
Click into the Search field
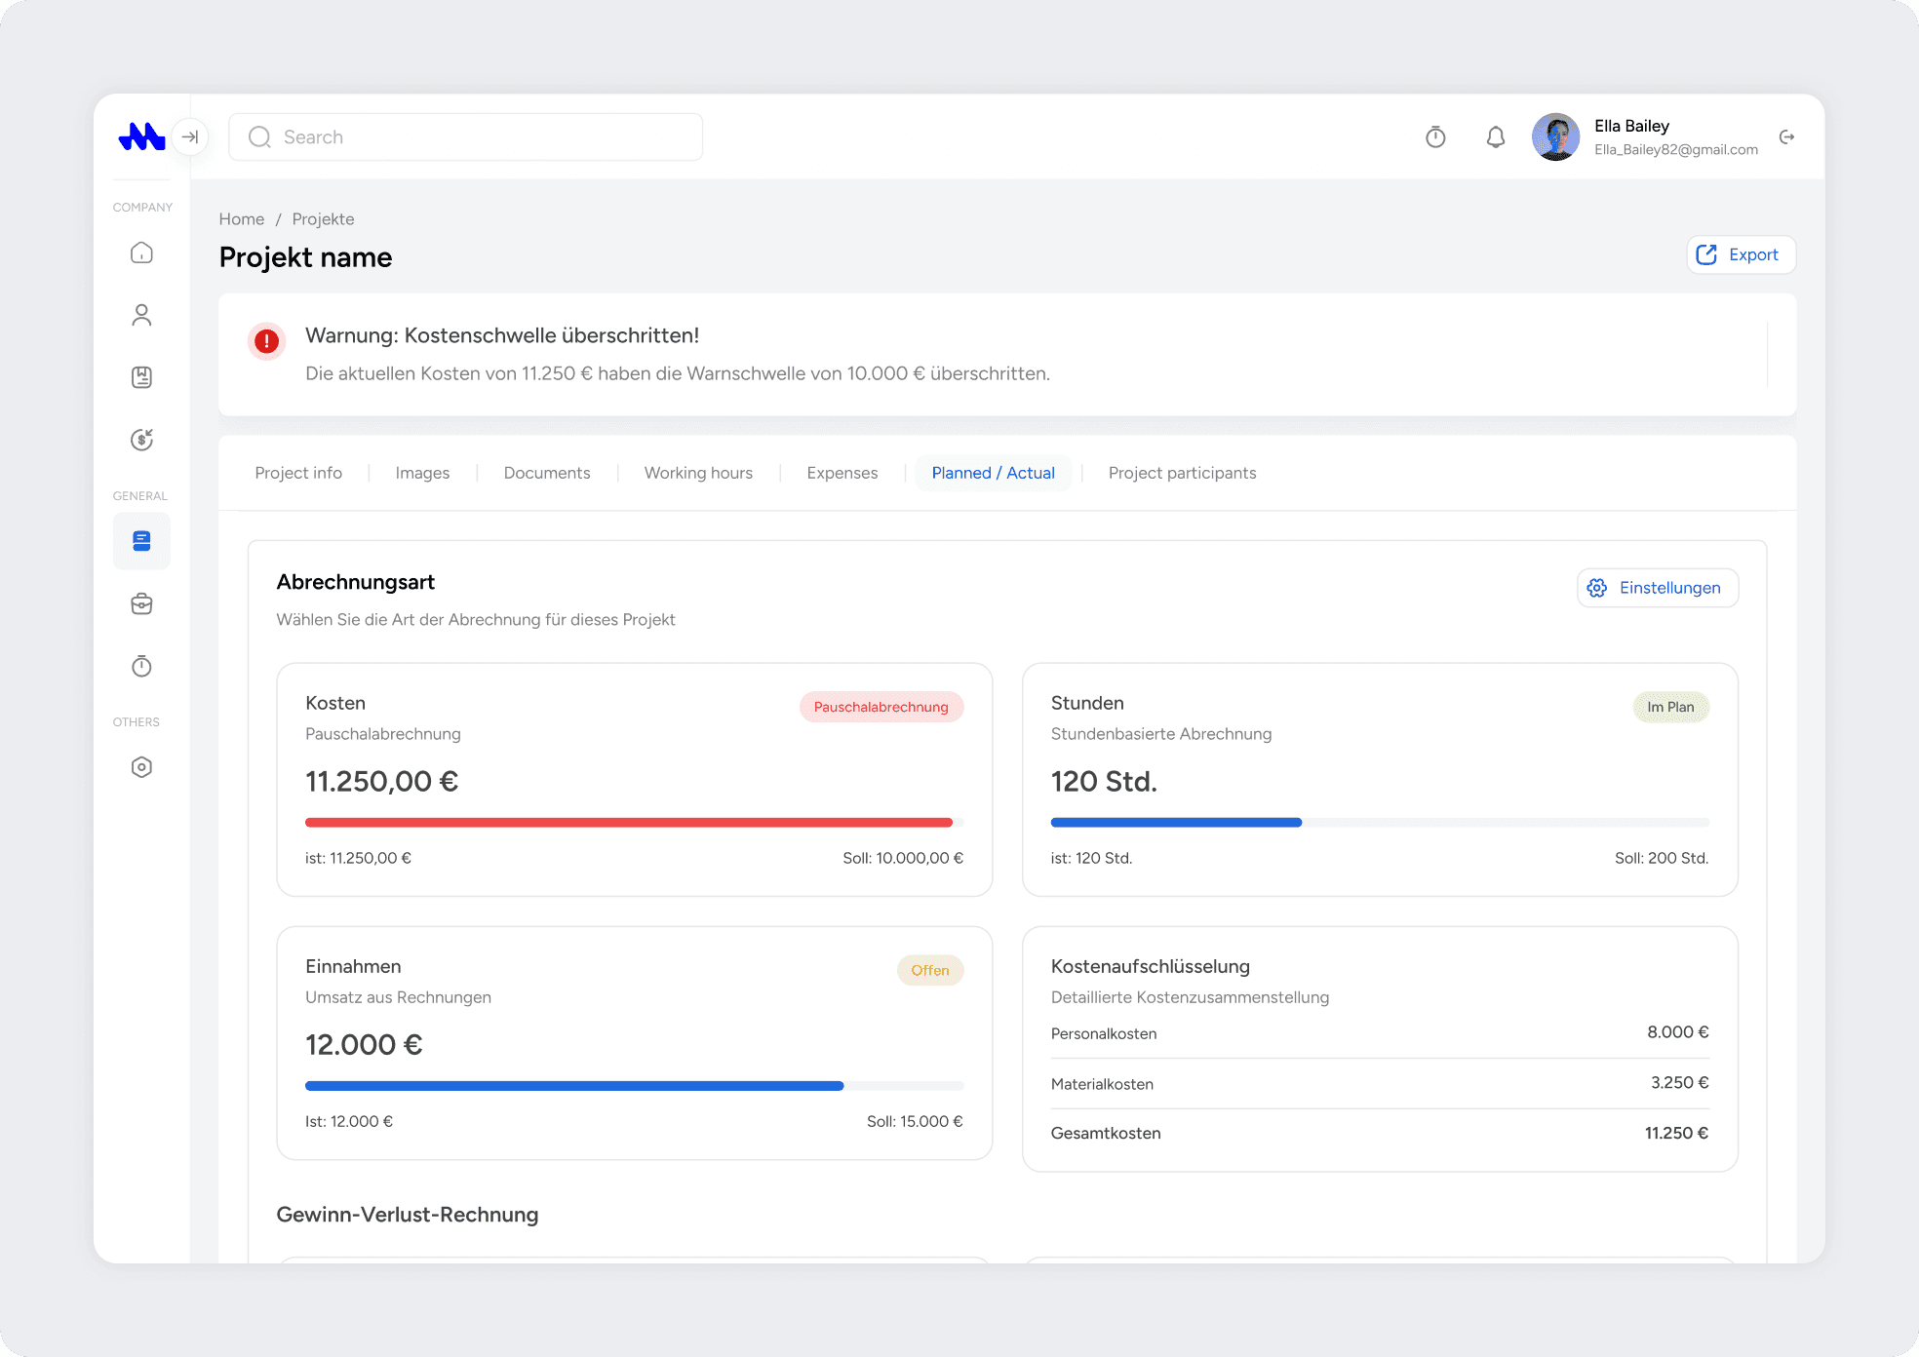(x=466, y=137)
